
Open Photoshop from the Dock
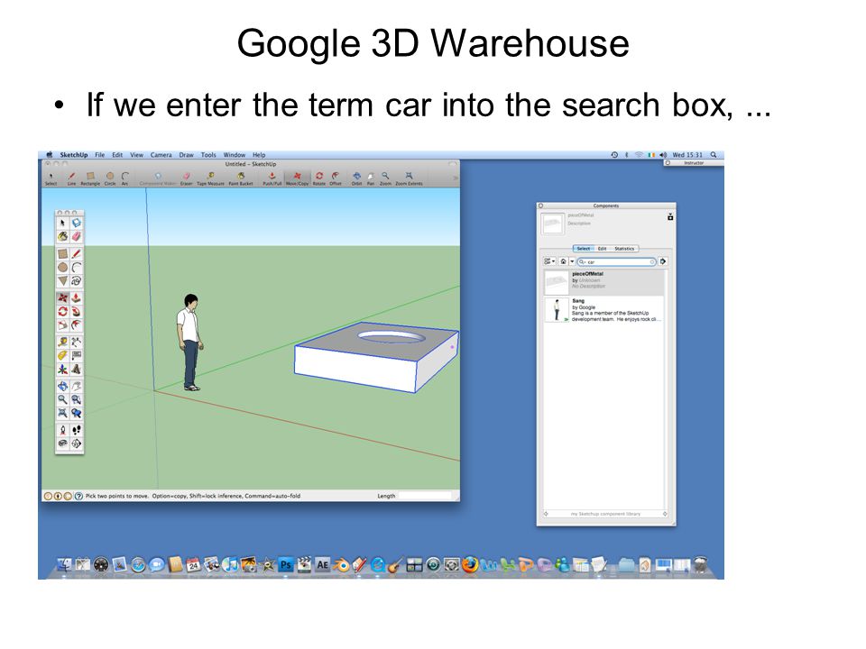[x=286, y=564]
